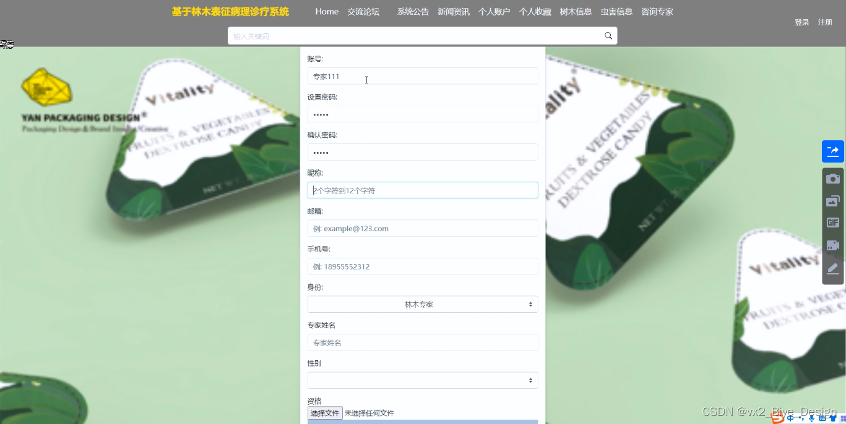Screen dimensions: 846x424
Task: Open the Home menu item
Action: 327,12
